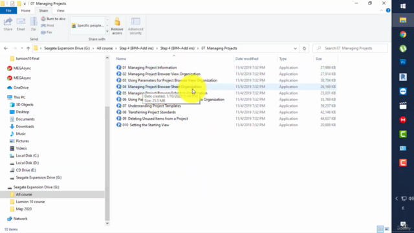Open Google Chrome from the taskbar
This screenshot has height=233, width=414.
point(403,34)
